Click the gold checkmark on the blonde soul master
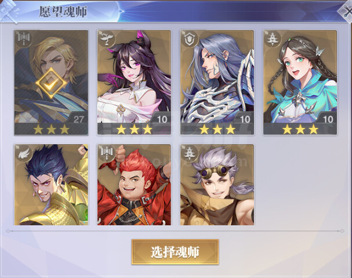 click(51, 83)
